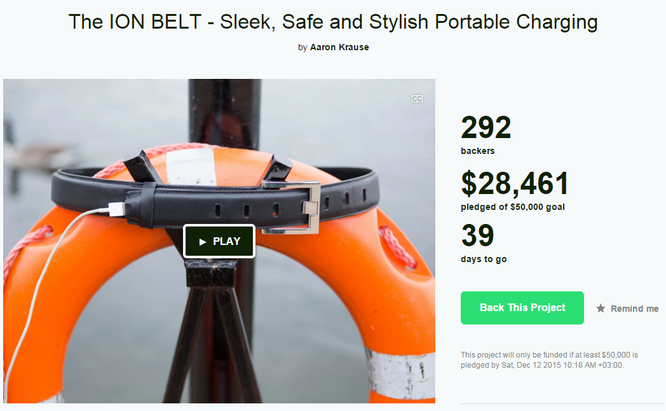Play the ION BELT project video
Image resolution: width=666 pixels, height=411 pixels.
point(219,241)
